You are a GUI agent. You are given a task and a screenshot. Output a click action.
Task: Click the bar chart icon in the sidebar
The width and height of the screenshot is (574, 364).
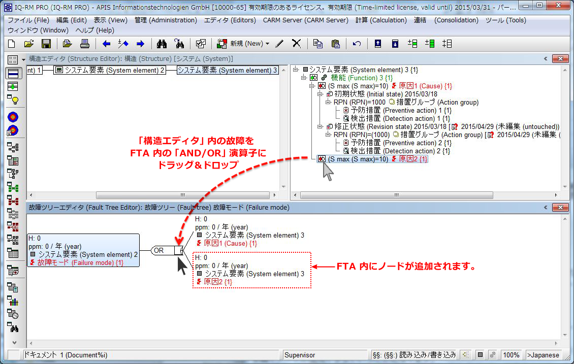(x=13, y=302)
